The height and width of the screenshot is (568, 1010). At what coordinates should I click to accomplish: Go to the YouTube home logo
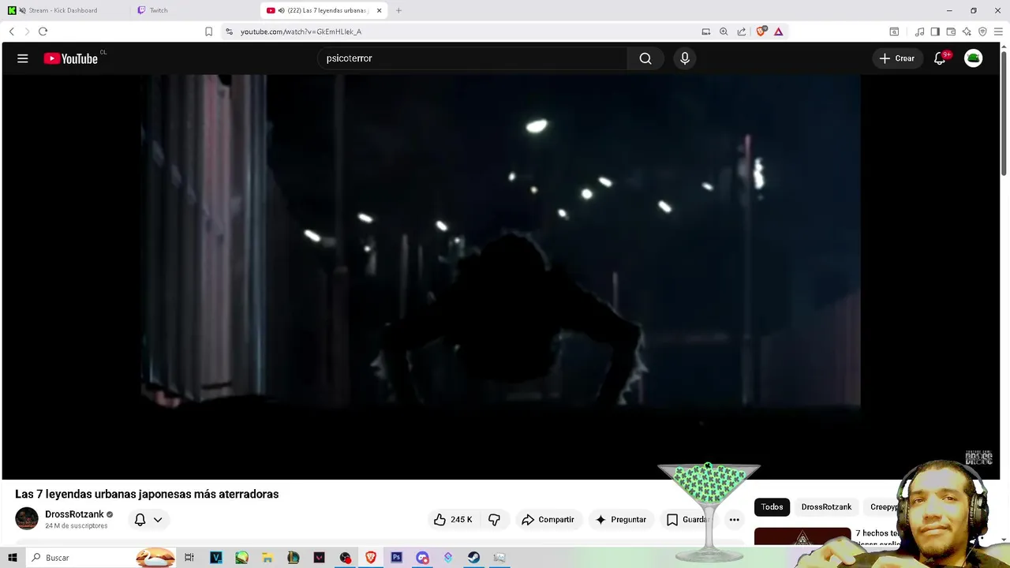coord(71,58)
